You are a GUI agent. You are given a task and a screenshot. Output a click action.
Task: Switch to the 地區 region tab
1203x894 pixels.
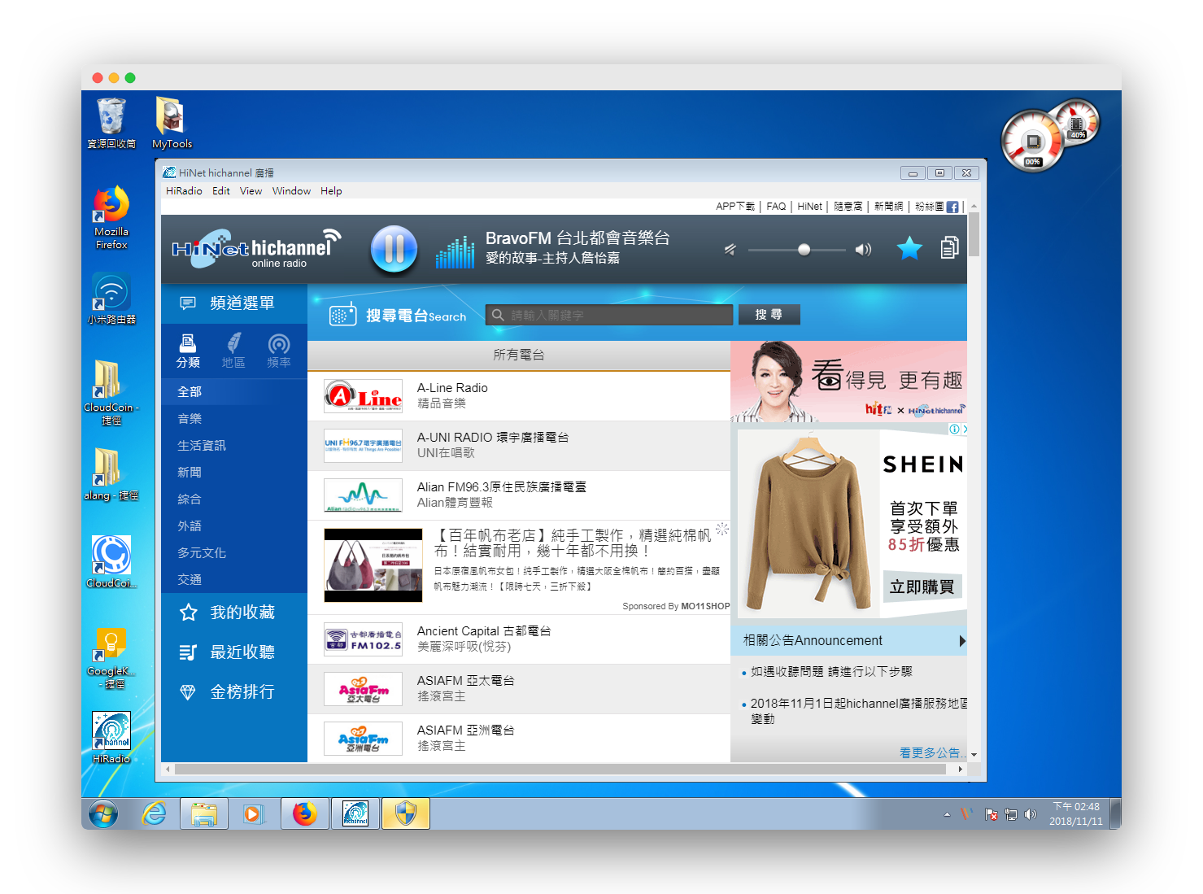click(x=233, y=351)
